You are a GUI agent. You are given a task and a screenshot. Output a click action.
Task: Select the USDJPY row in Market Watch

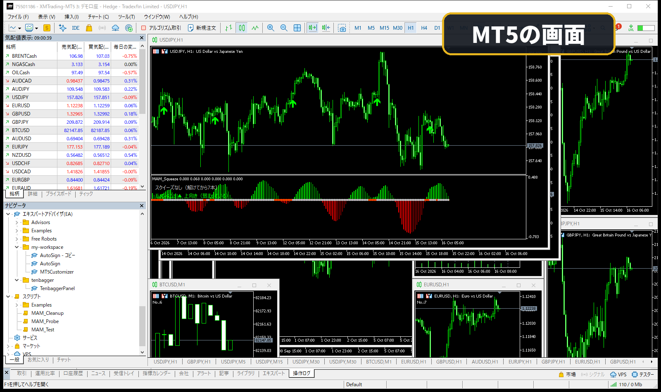pyautogui.click(x=71, y=97)
